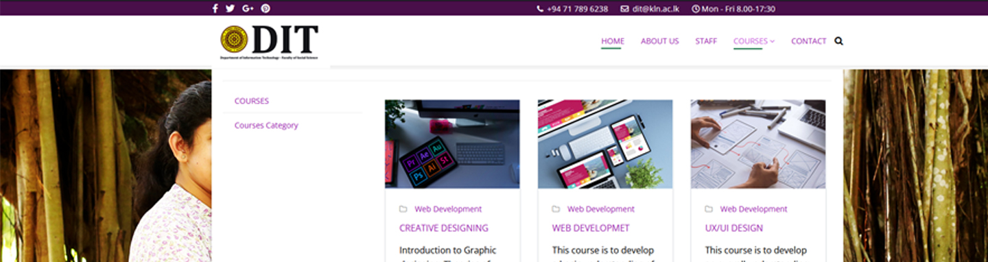This screenshot has height=262, width=988.
Task: Click the phone number +94 71 789 6238
Action: coord(577,9)
